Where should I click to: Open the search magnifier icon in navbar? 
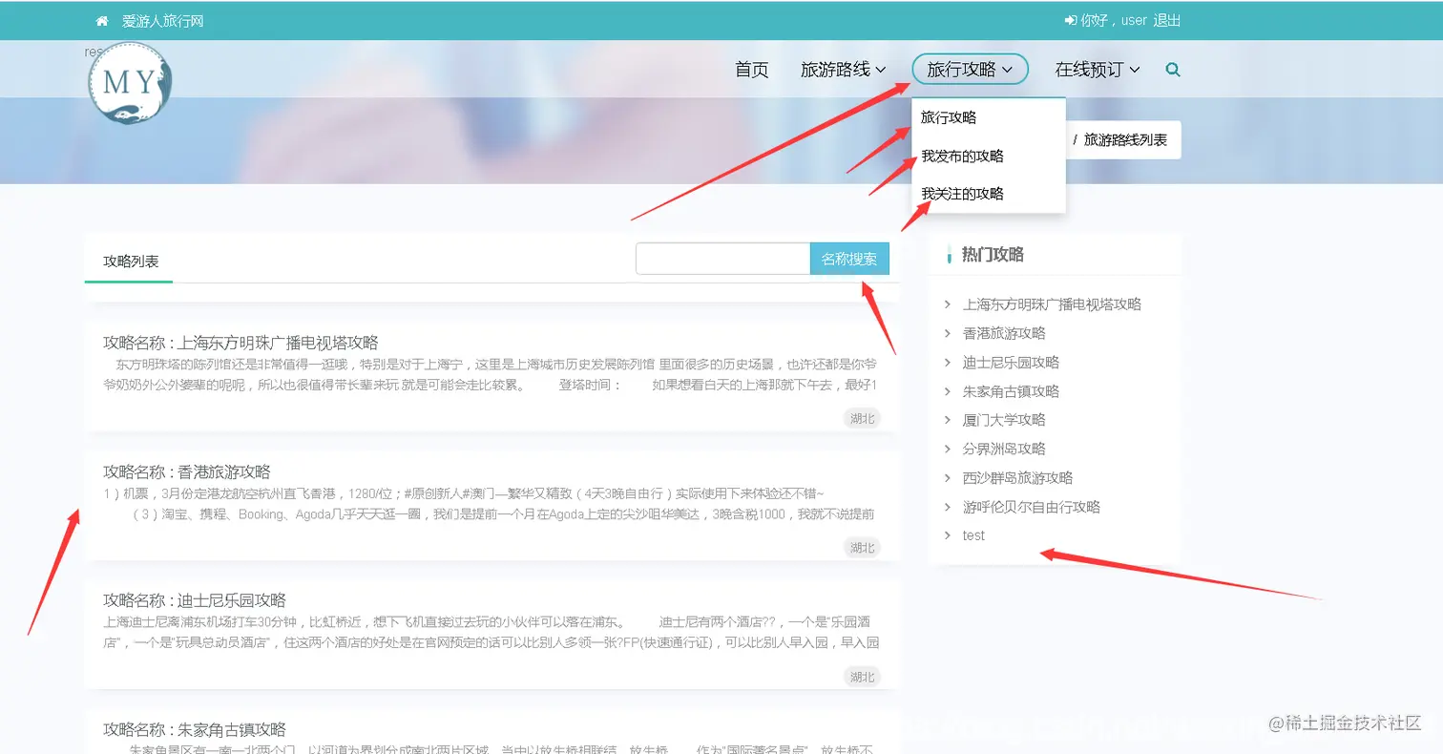coord(1173,70)
